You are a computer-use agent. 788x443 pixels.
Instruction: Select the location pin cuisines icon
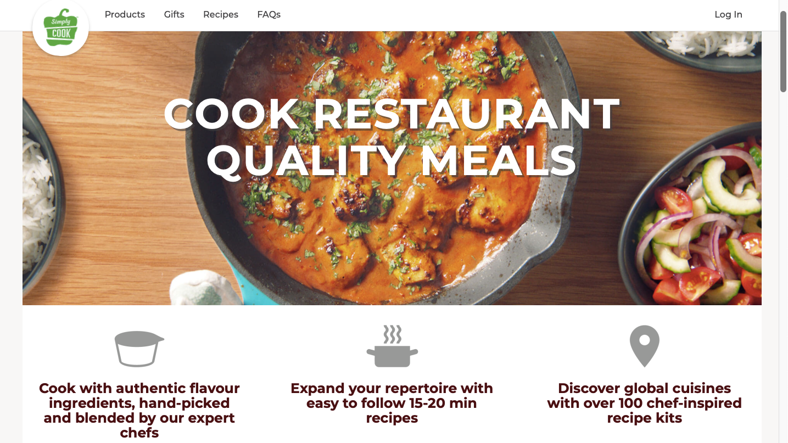[x=644, y=345]
